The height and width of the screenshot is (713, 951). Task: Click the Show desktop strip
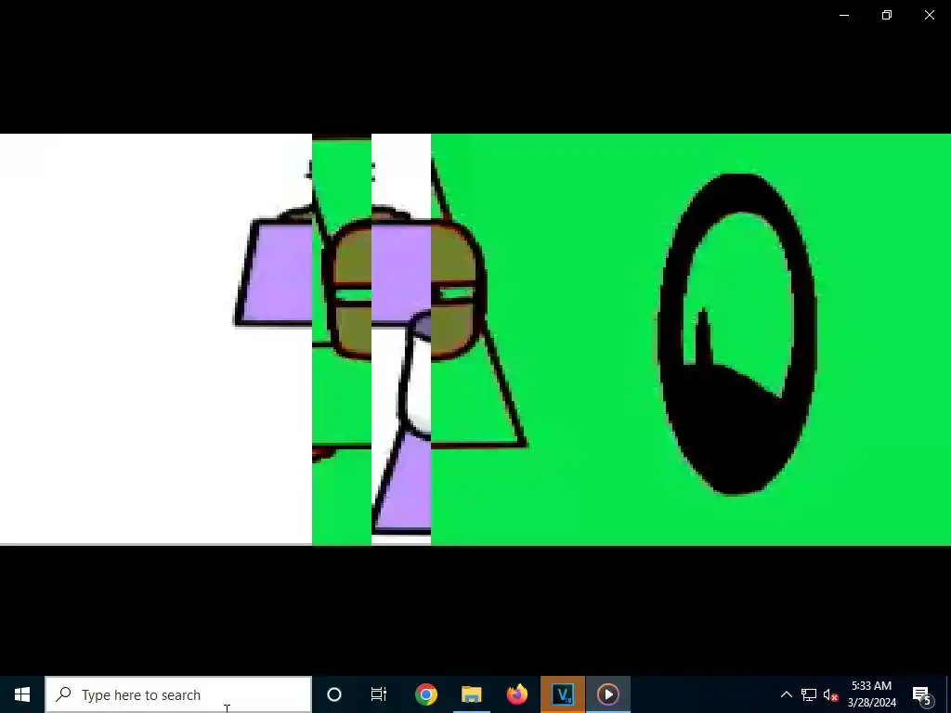pyautogui.click(x=948, y=694)
